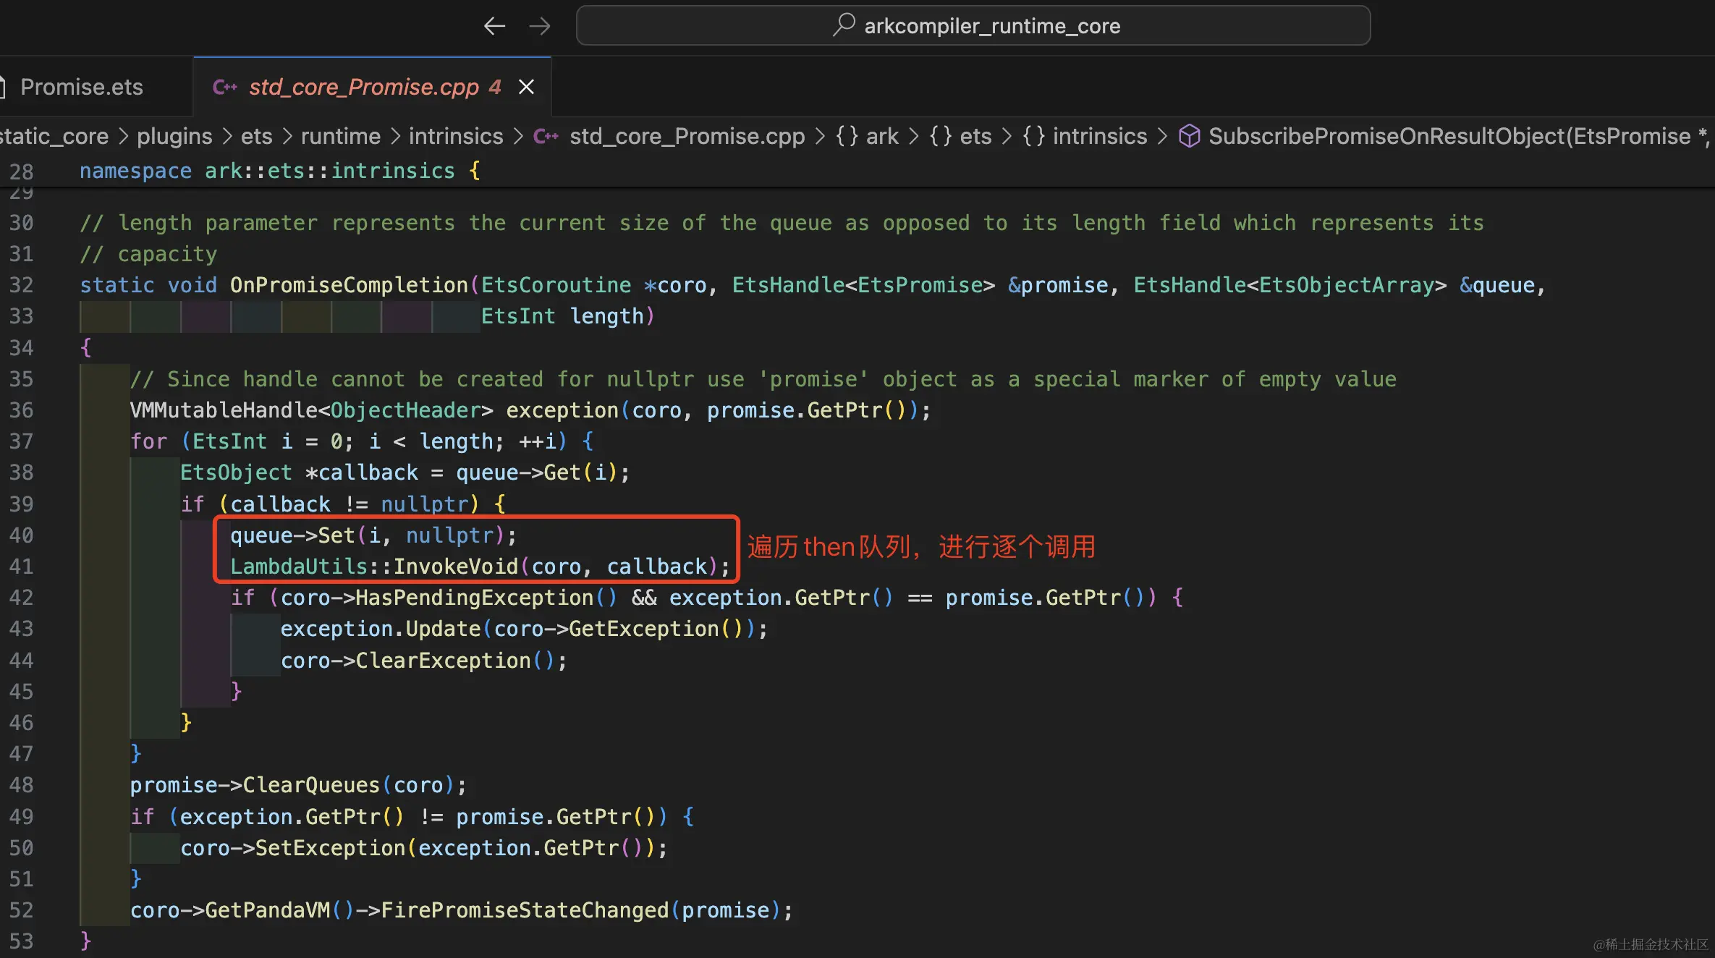The height and width of the screenshot is (958, 1715).
Task: Expand the plugins breadcrumb segment
Action: 174,136
